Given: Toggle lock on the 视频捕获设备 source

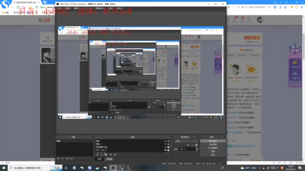Looking at the screenshot, I should [169, 147].
